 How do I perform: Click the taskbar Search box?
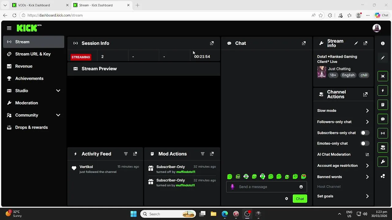tap(168, 214)
